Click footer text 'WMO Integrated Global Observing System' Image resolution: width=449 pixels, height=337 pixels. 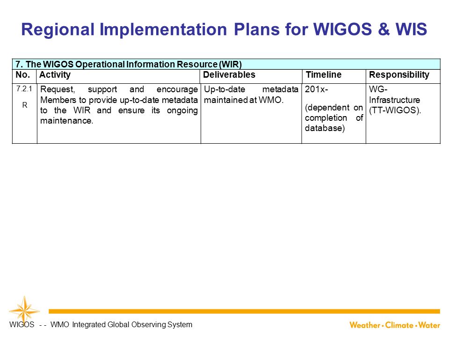click(122, 325)
